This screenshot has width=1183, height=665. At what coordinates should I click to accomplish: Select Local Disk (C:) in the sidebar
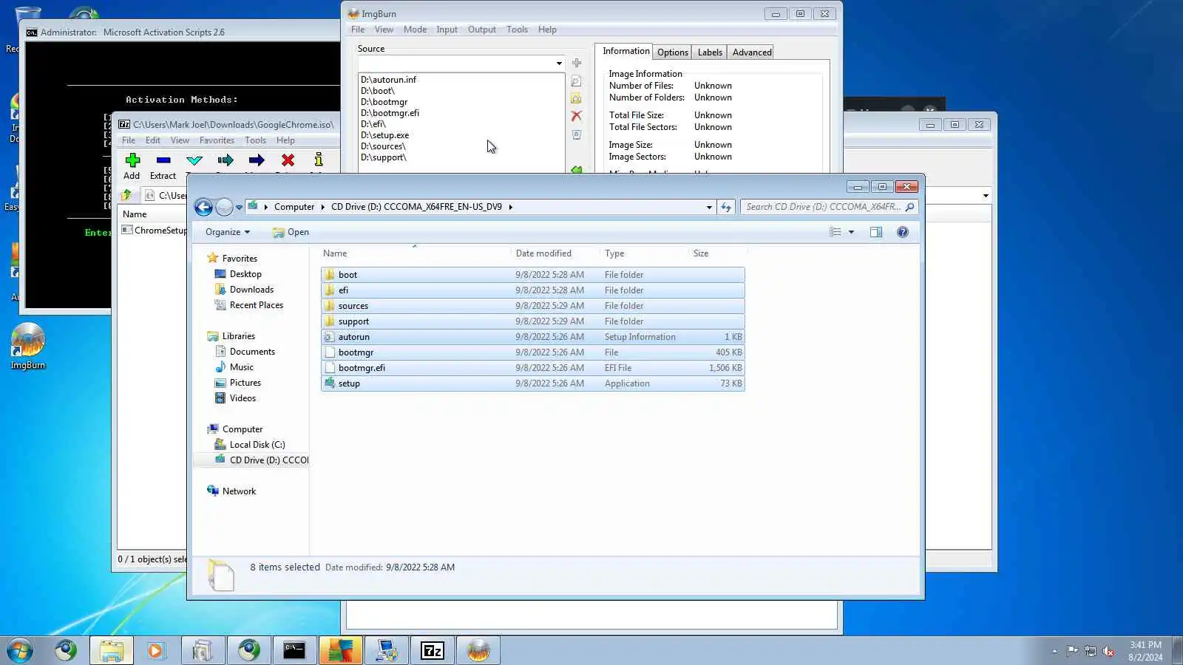(x=257, y=445)
